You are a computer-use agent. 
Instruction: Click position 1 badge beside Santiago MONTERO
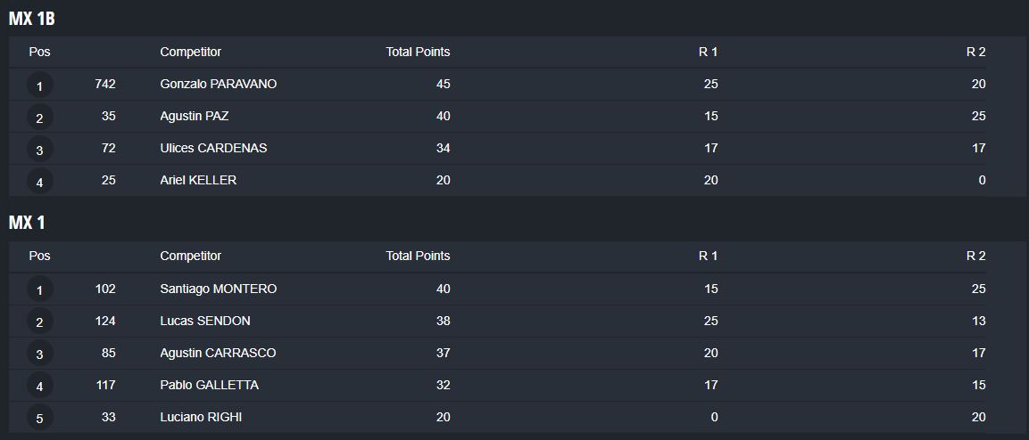tap(39, 290)
